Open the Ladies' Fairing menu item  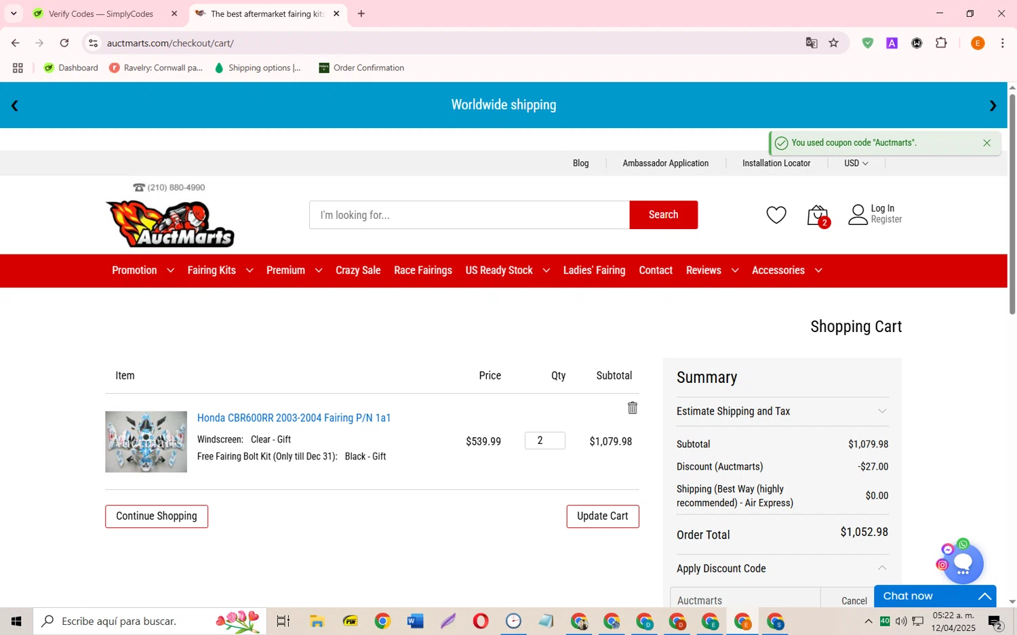594,270
